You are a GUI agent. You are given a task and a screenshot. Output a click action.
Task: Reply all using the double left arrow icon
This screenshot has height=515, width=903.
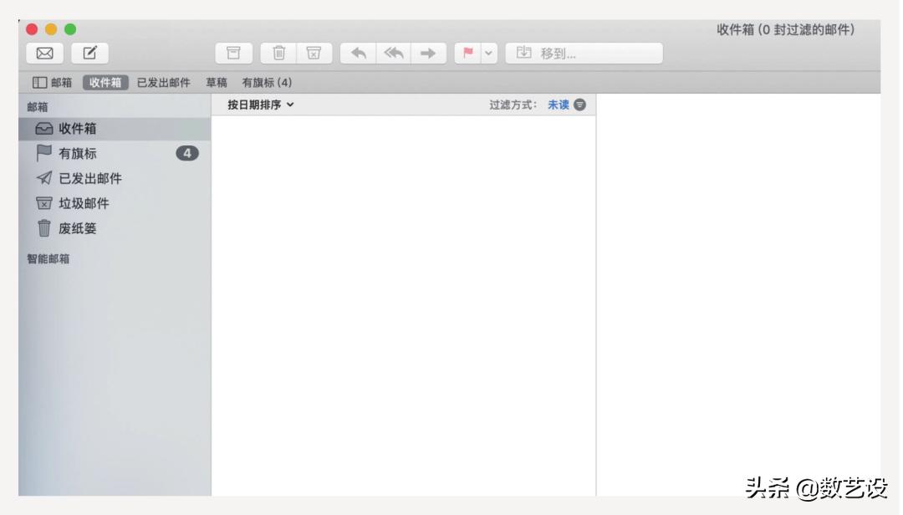coord(393,53)
